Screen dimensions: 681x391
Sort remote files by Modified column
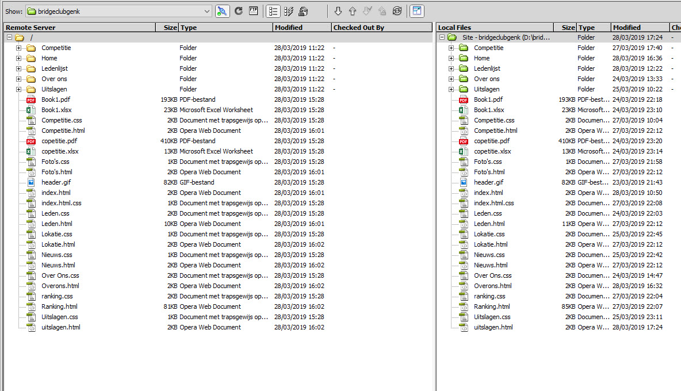tap(301, 27)
